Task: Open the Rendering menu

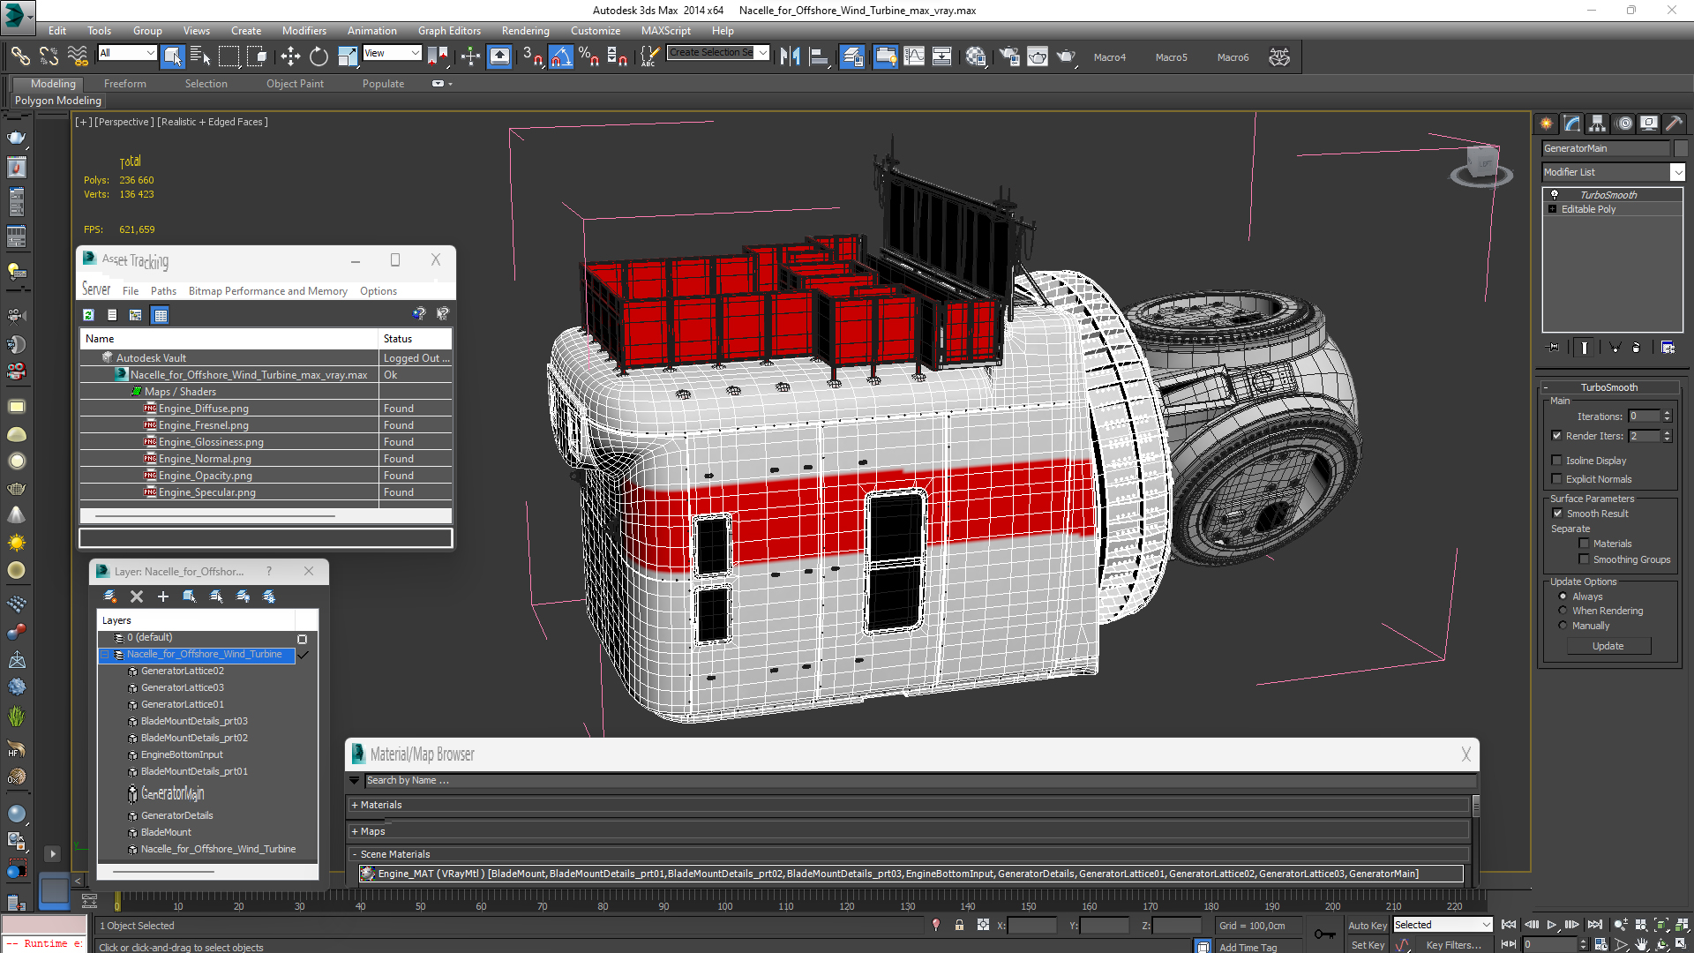Action: click(x=525, y=30)
